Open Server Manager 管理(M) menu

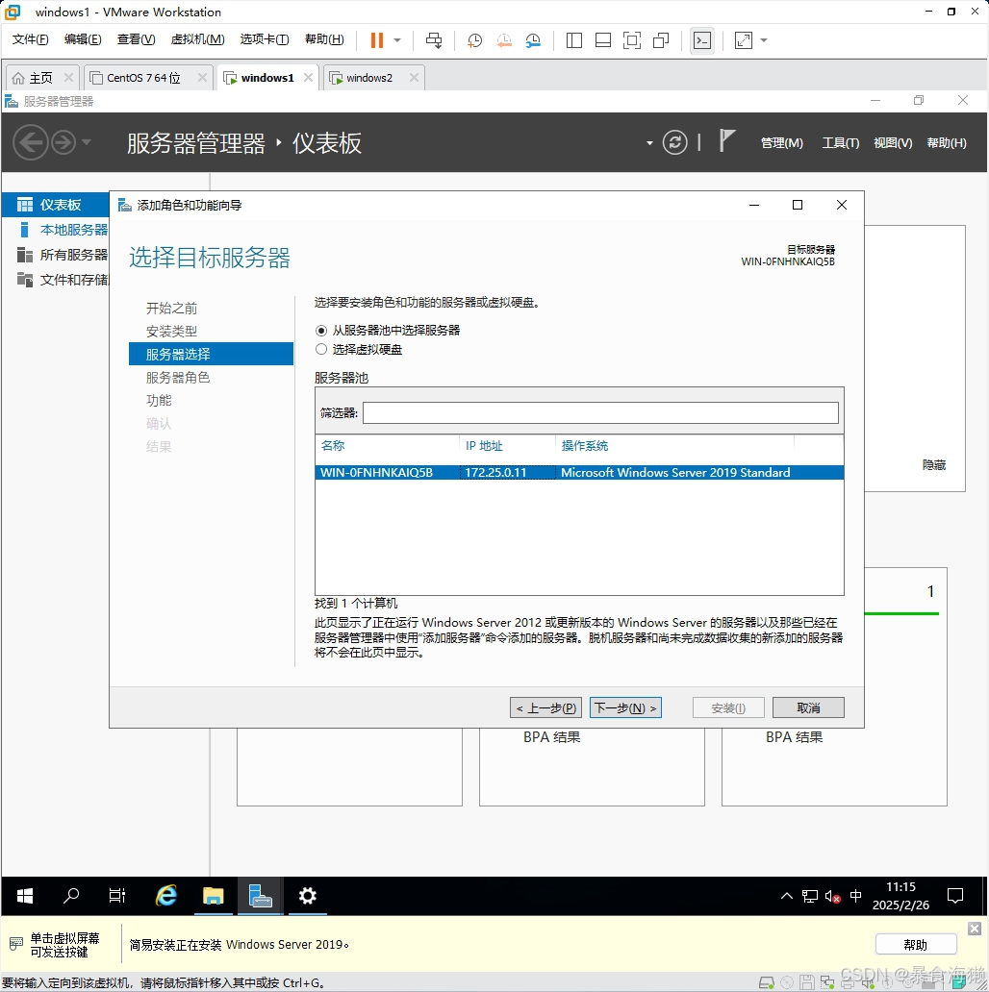pyautogui.click(x=782, y=143)
